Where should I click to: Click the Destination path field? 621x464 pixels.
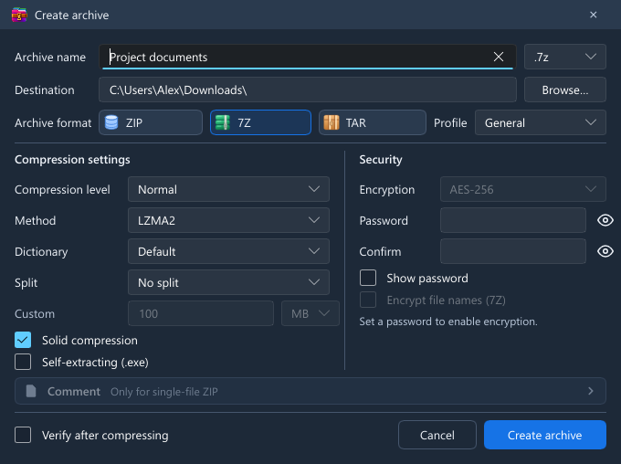click(x=308, y=90)
